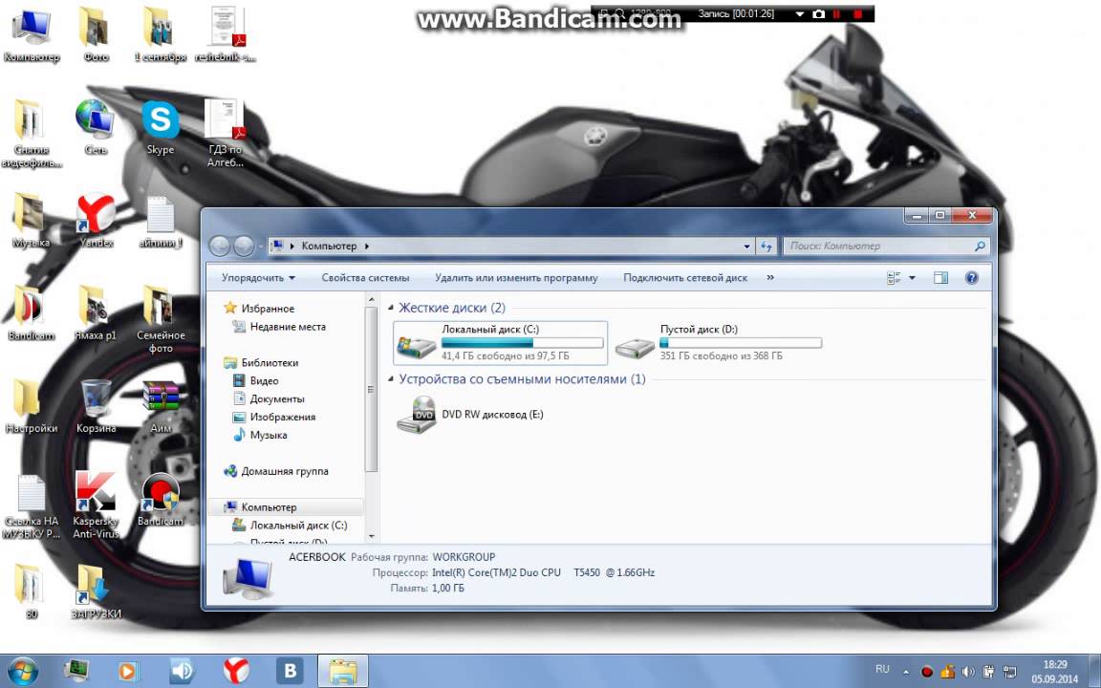The width and height of the screenshot is (1101, 688).
Task: Launch Kaspersky Anti-Virus shortcut
Action: click(96, 505)
